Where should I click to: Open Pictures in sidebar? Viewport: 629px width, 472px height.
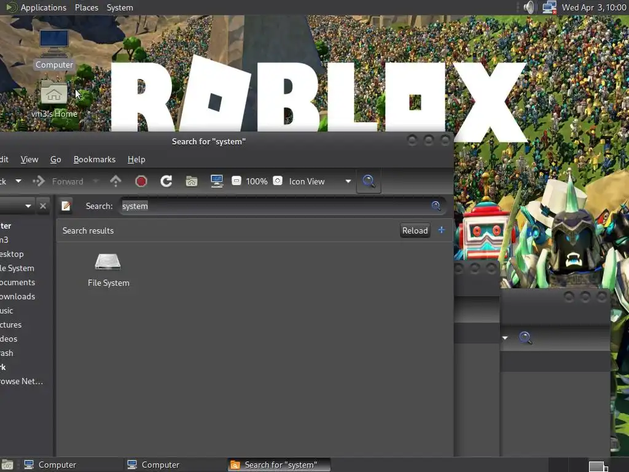pyautogui.click(x=11, y=324)
